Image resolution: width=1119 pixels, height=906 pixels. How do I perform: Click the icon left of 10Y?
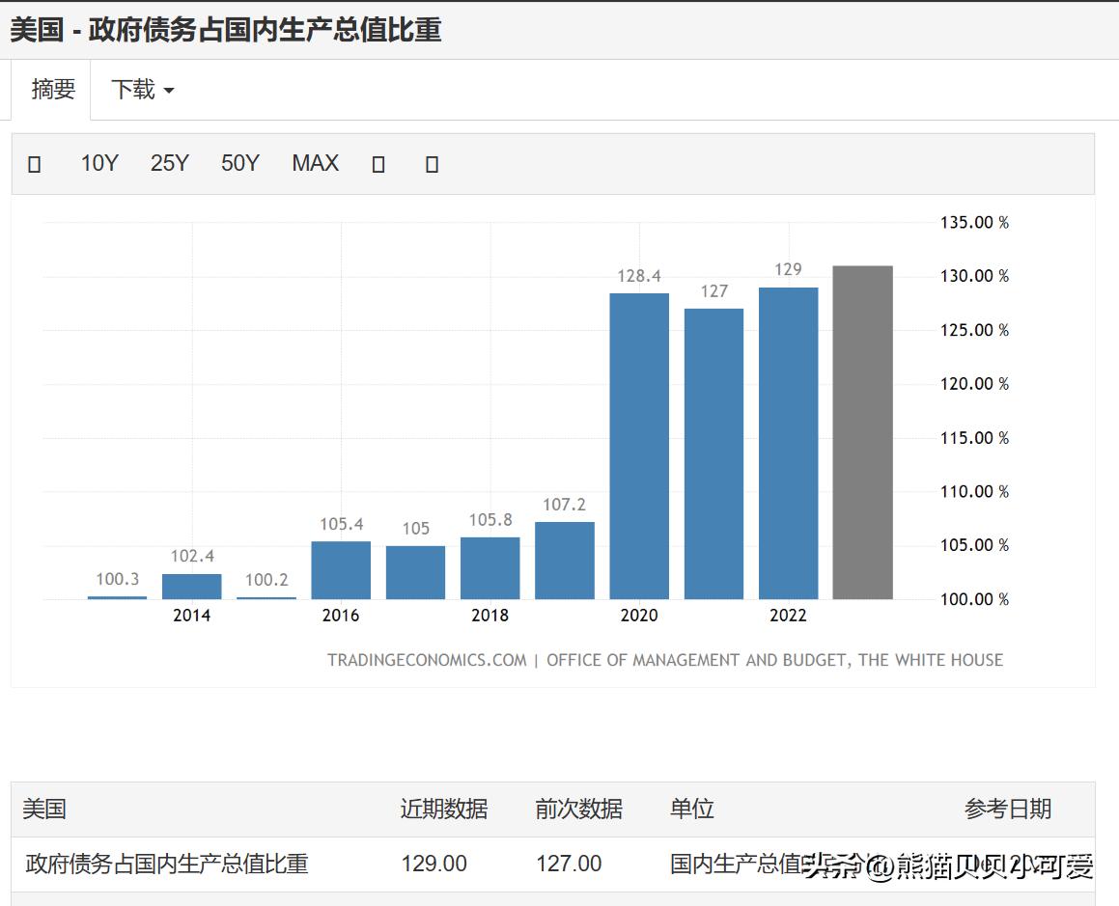[x=35, y=164]
